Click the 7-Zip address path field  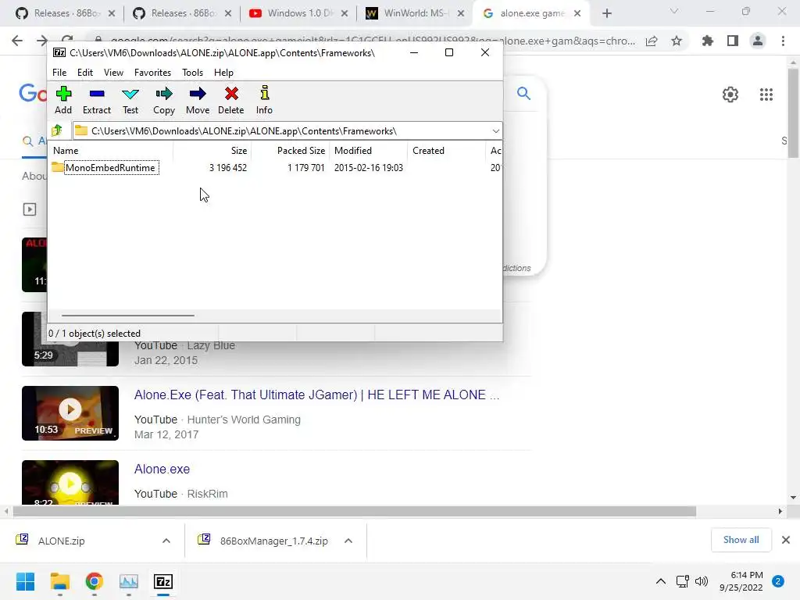tap(287, 131)
